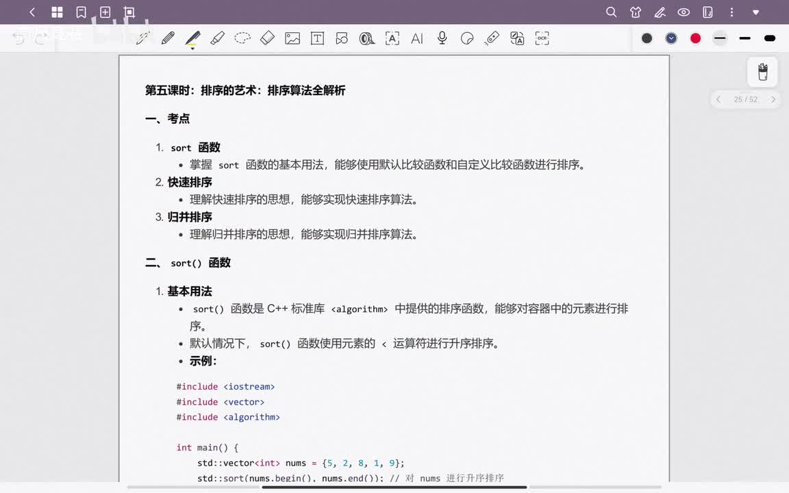Go to the previous page arrow
The width and height of the screenshot is (789, 493).
tap(718, 99)
